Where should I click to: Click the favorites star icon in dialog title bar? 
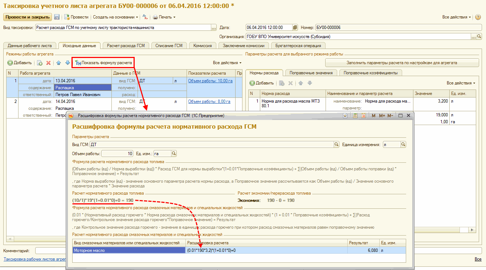346,116
